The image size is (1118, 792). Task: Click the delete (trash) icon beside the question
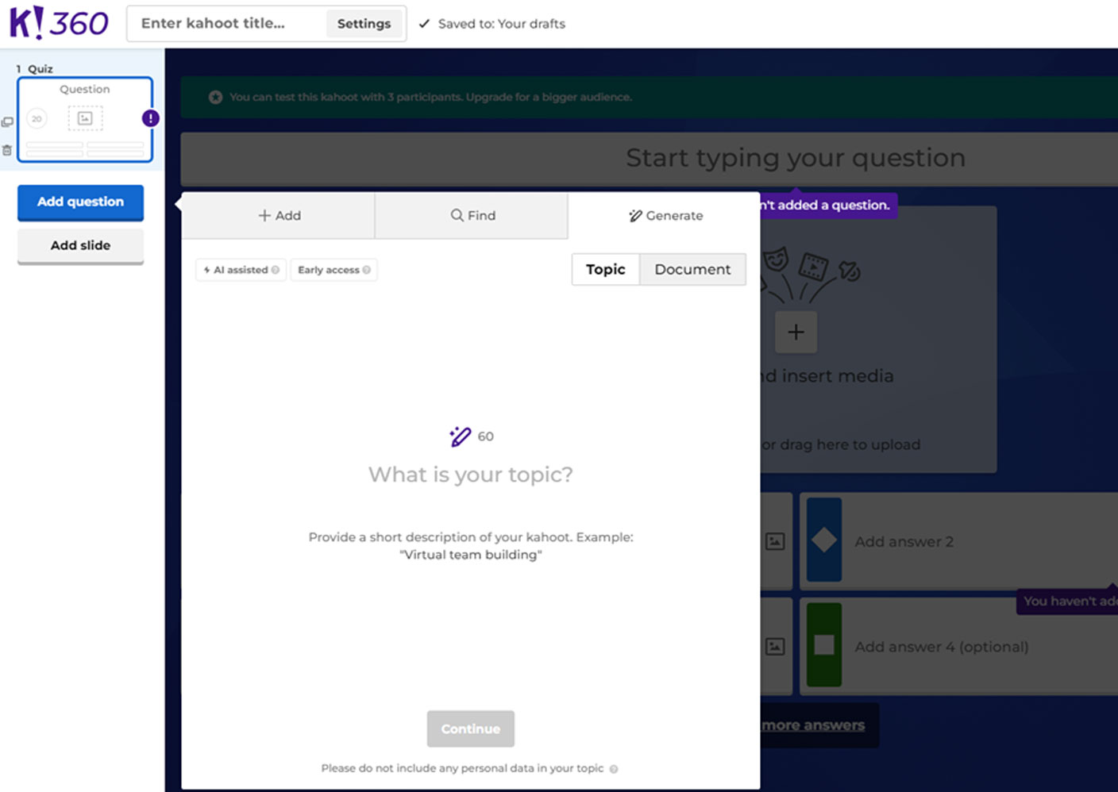tap(7, 149)
